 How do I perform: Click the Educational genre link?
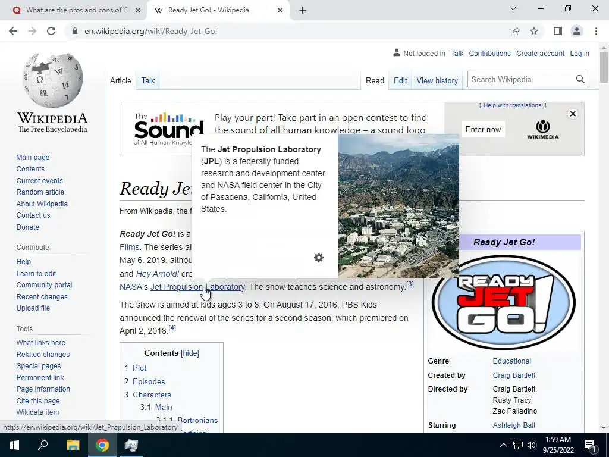coord(511,361)
